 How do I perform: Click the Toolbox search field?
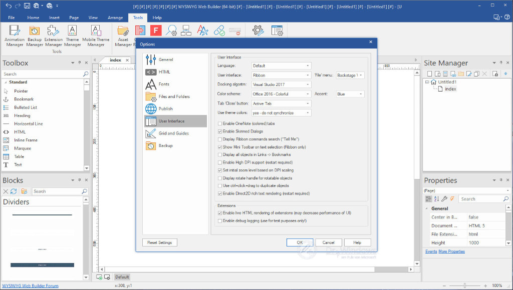pyautogui.click(x=46, y=74)
